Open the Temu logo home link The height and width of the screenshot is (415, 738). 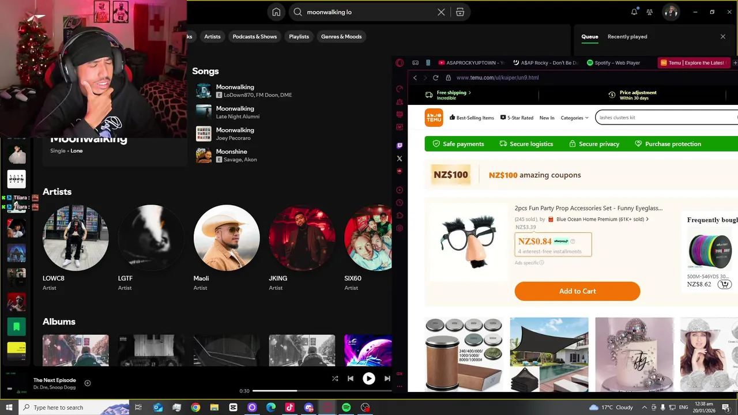point(434,118)
